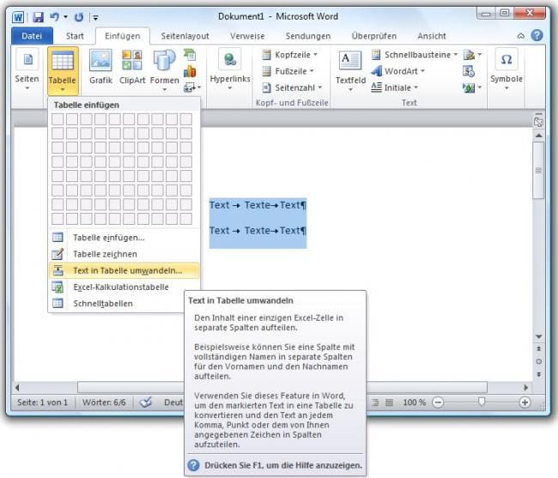This screenshot has width=558, height=478.
Task: Click the chart icon beside Formen
Action: [190, 71]
